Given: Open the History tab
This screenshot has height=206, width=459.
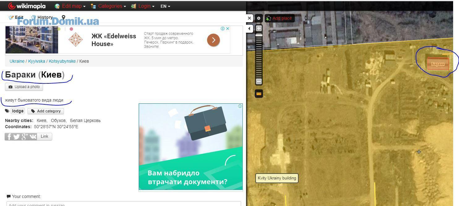Looking at the screenshot, I should pos(42,17).
